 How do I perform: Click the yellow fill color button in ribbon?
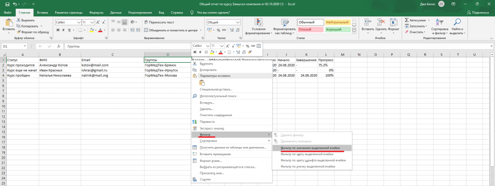pyautogui.click(x=91, y=30)
